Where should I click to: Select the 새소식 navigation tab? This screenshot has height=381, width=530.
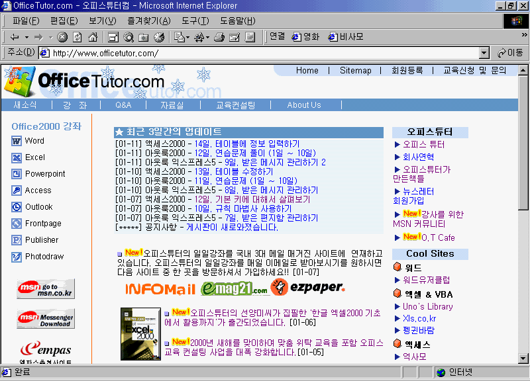tap(25, 105)
